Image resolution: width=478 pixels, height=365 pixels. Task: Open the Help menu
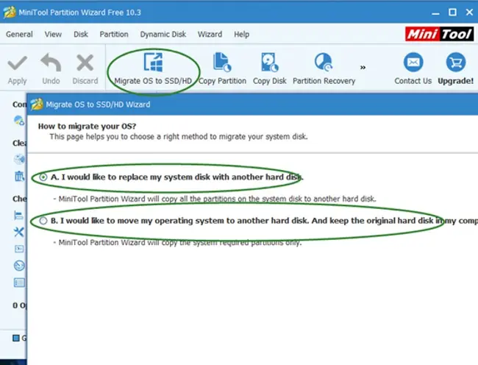coord(242,34)
